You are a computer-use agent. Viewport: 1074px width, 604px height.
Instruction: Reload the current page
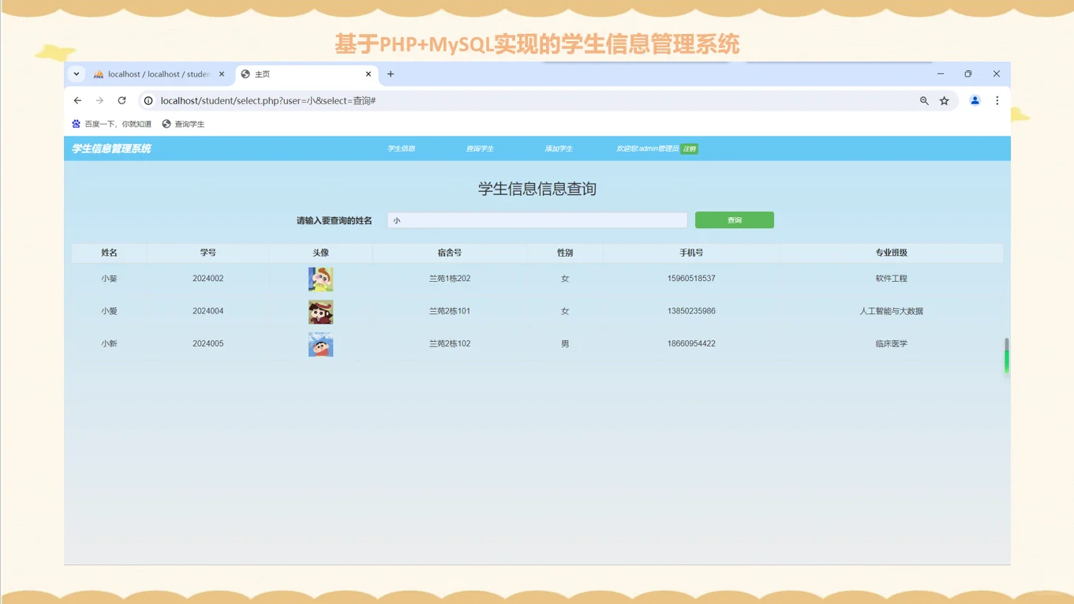(x=122, y=100)
